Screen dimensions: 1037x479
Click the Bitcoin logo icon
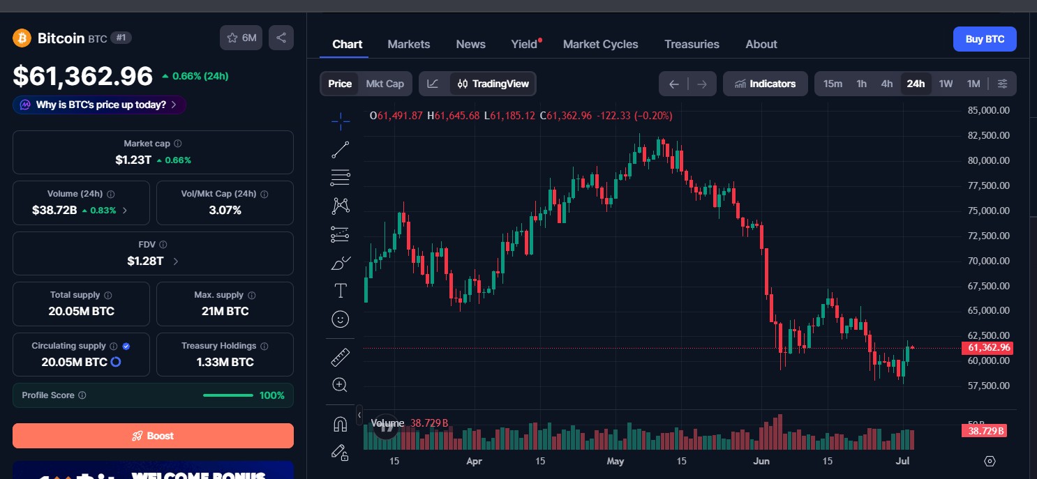point(22,38)
